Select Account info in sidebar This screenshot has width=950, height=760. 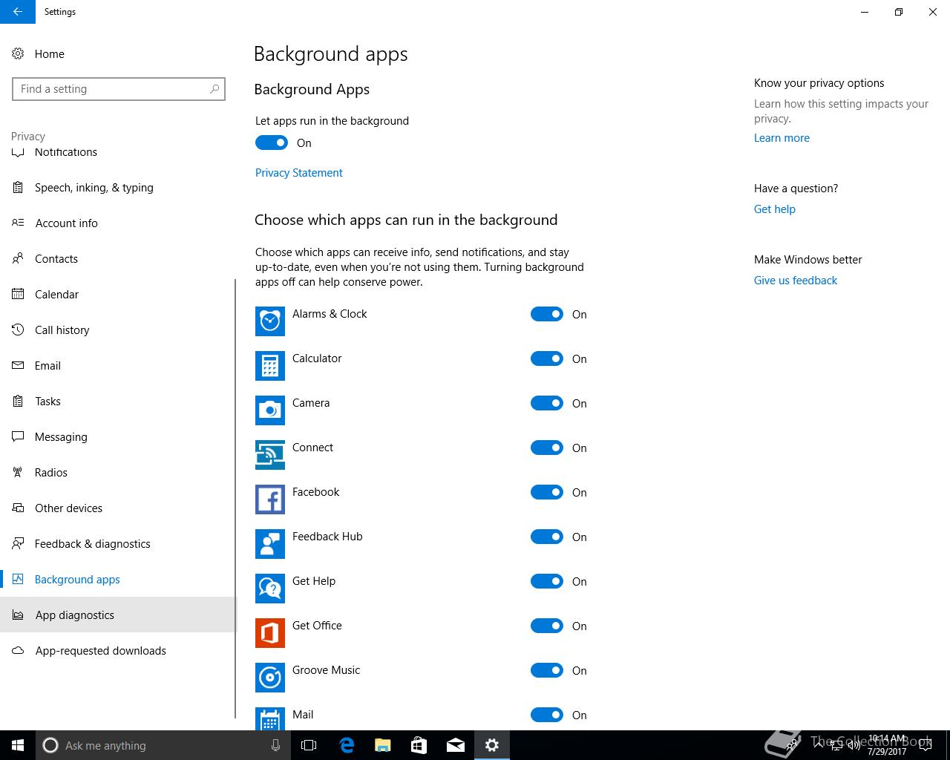pyautogui.click(x=117, y=223)
